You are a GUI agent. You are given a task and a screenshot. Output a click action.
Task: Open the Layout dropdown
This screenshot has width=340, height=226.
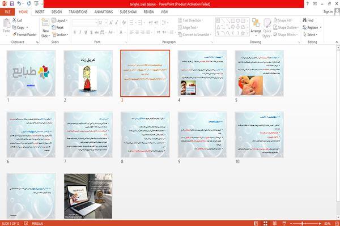pyautogui.click(x=60, y=20)
